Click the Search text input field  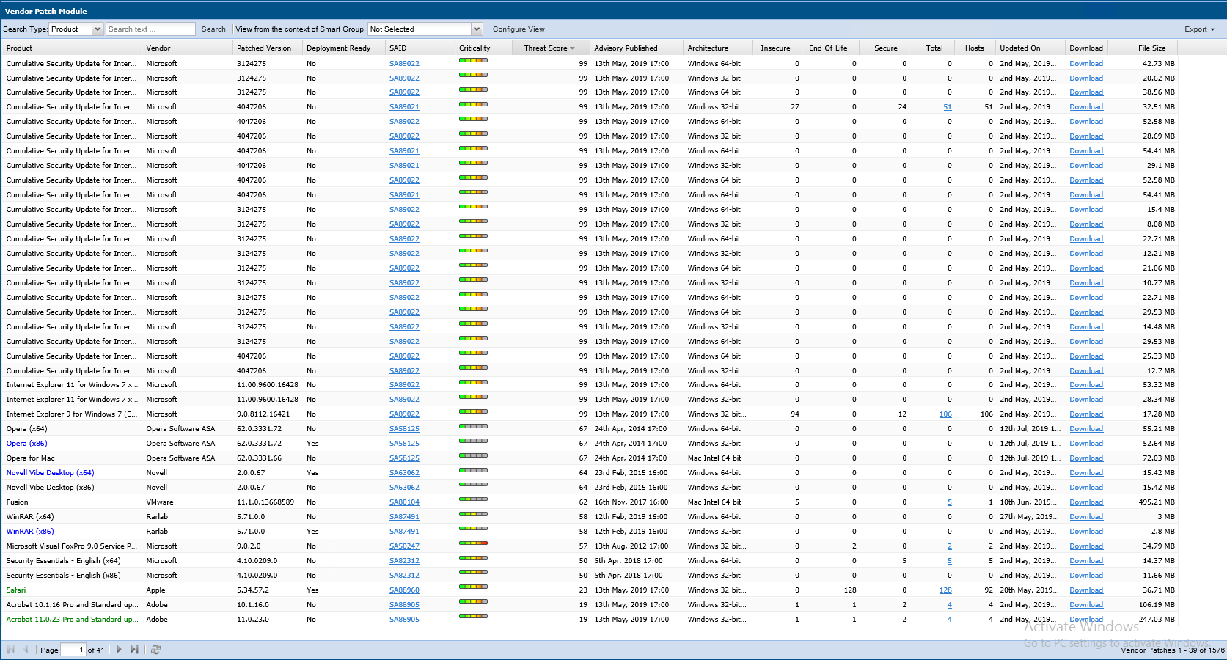pos(150,29)
